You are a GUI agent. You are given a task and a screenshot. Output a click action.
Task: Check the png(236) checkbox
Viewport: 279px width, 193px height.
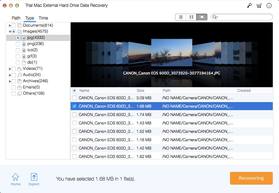pyautogui.click(x=18, y=44)
